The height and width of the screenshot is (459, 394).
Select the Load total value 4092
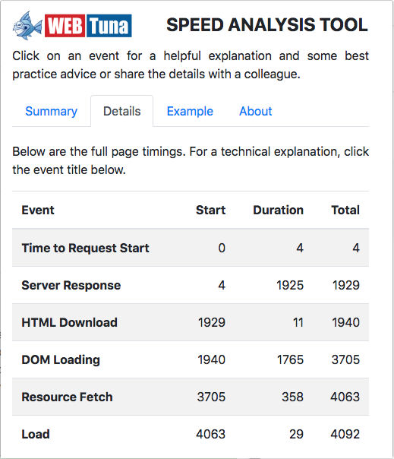345,434
